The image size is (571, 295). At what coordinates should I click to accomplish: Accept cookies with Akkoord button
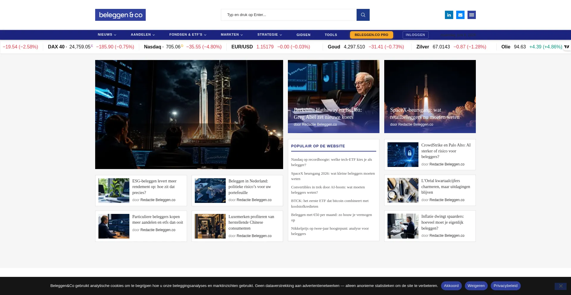point(451,286)
